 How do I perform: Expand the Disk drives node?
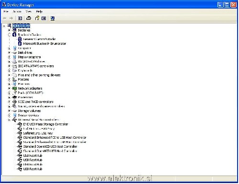(9, 52)
